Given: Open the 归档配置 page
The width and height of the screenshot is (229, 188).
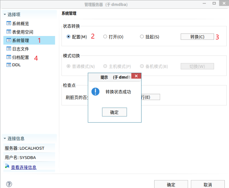Looking at the screenshot, I should 20,57.
